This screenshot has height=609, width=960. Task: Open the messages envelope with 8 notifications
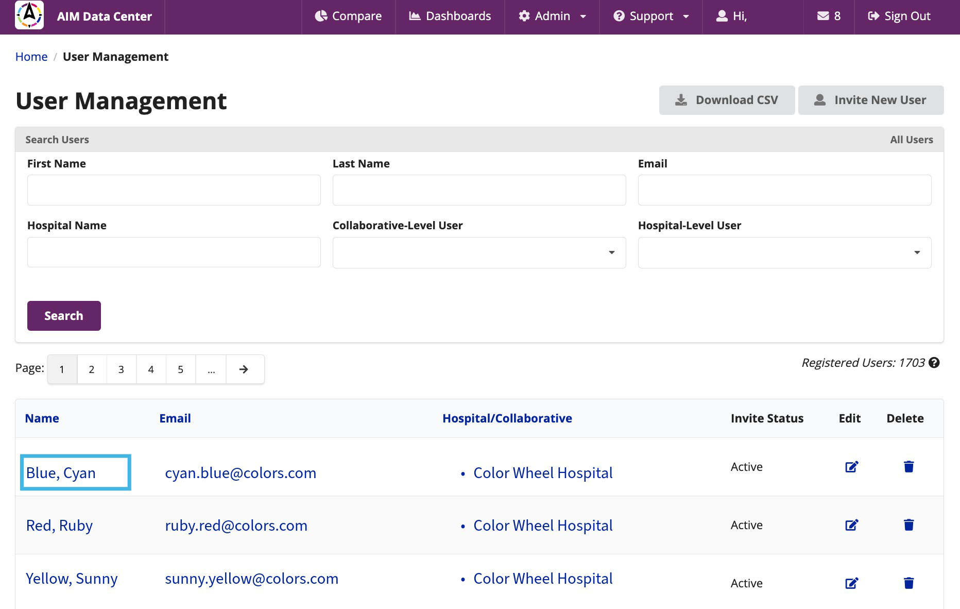pyautogui.click(x=829, y=16)
